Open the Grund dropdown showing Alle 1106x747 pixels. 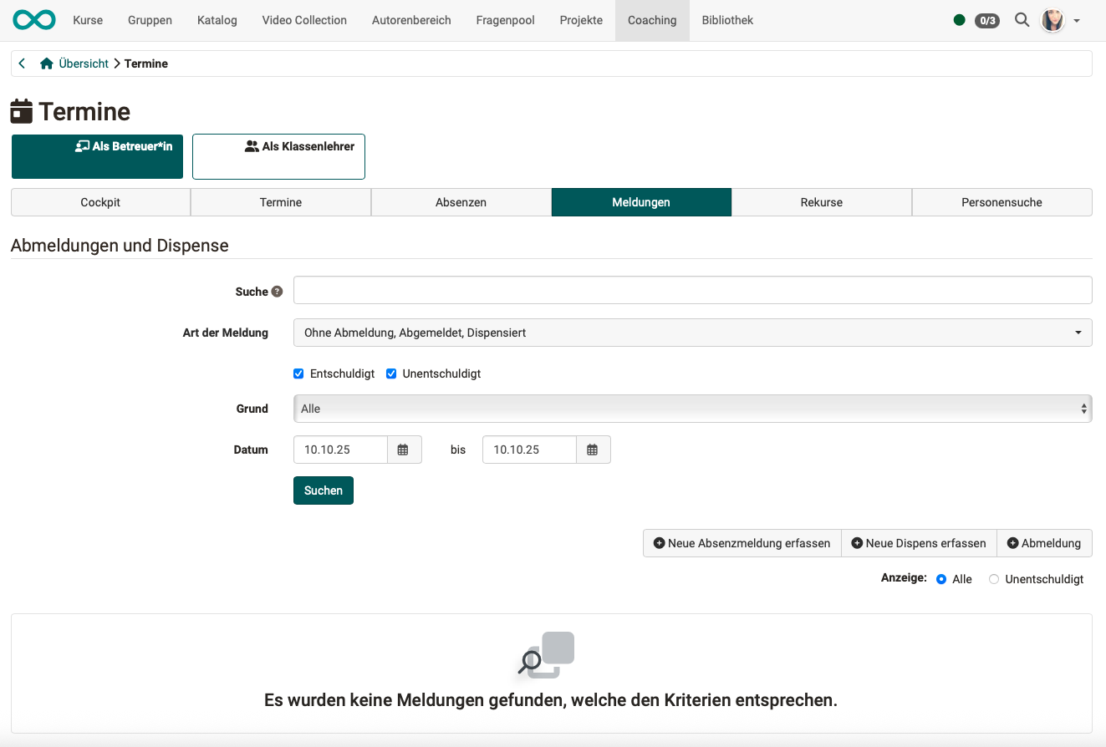coord(692,409)
